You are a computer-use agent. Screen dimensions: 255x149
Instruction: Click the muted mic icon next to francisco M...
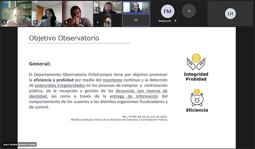point(176,21)
